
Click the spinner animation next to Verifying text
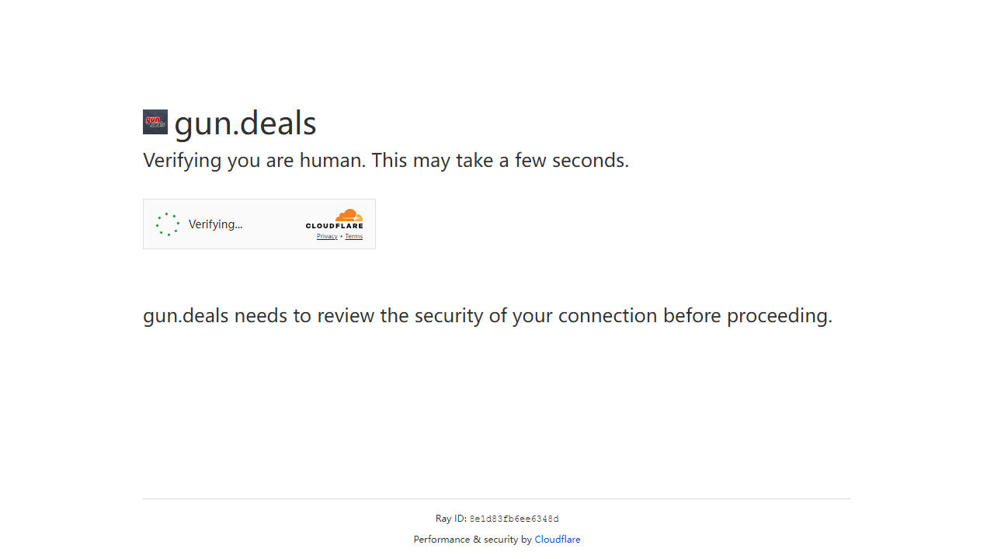[x=168, y=224]
